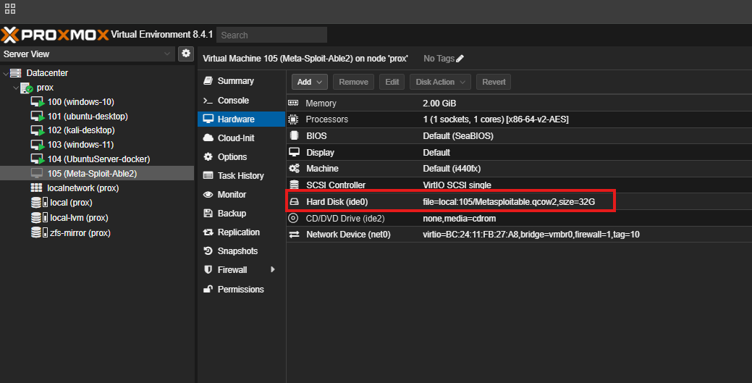This screenshot has height=383, width=752.
Task: Click the Hard Disk drive icon
Action: click(294, 202)
